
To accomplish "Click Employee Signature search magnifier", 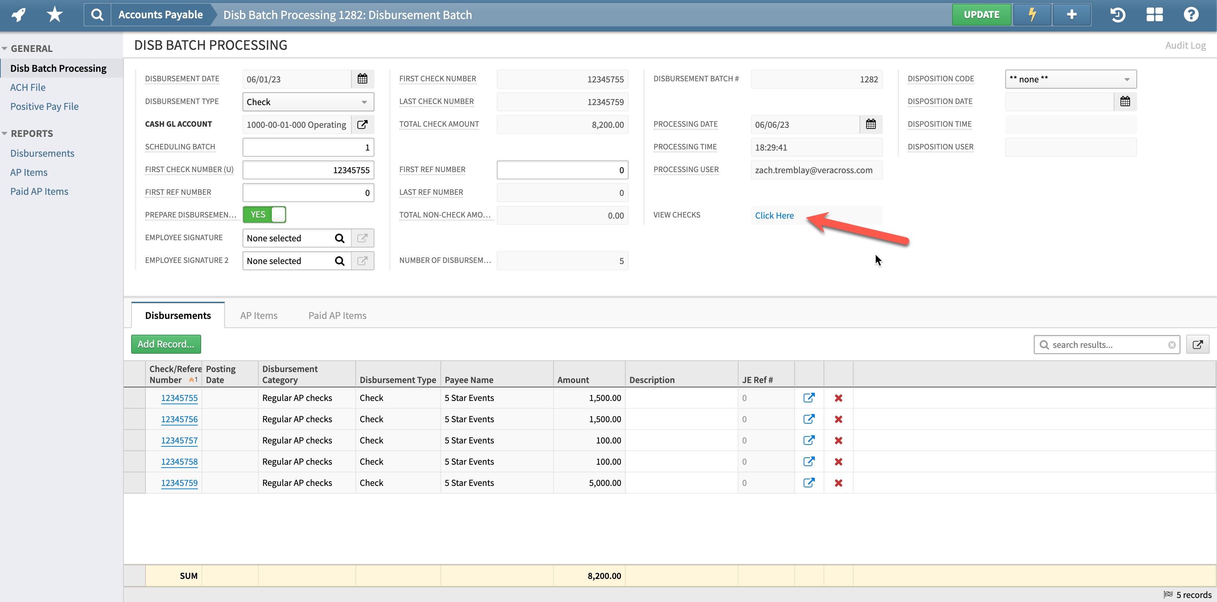I will click(340, 238).
